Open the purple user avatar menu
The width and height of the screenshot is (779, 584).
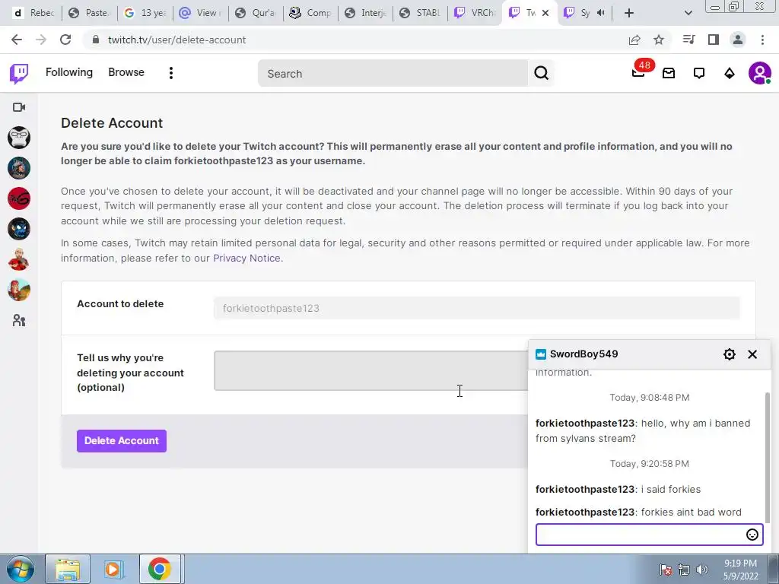pos(760,74)
